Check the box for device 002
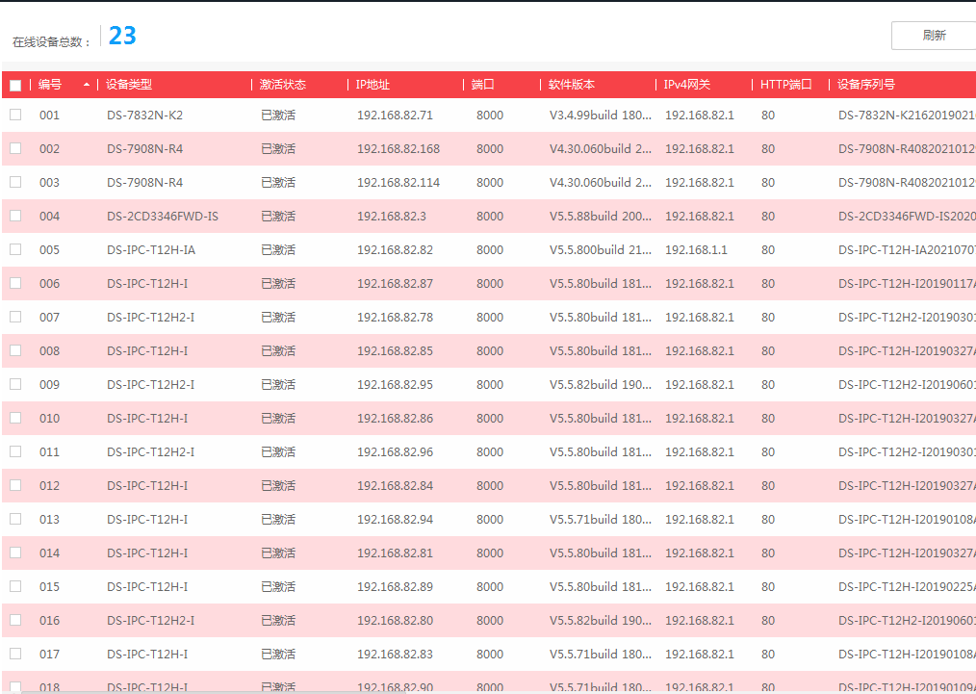The image size is (976, 694). pyautogui.click(x=15, y=148)
